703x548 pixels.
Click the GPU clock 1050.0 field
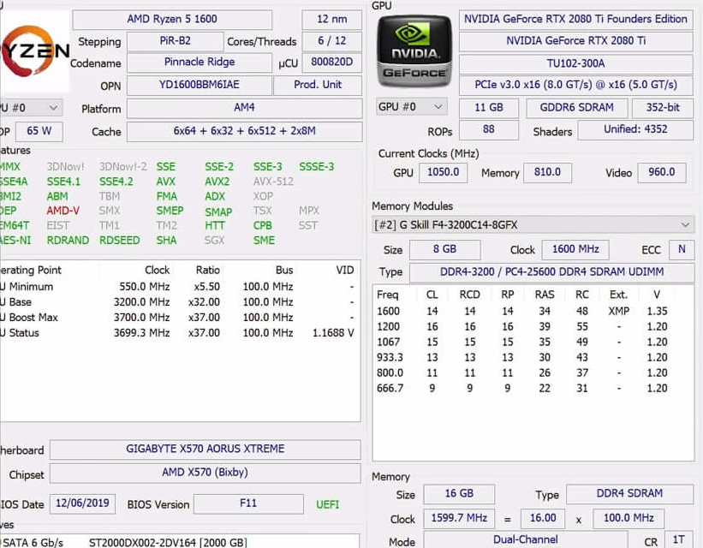[x=443, y=173]
